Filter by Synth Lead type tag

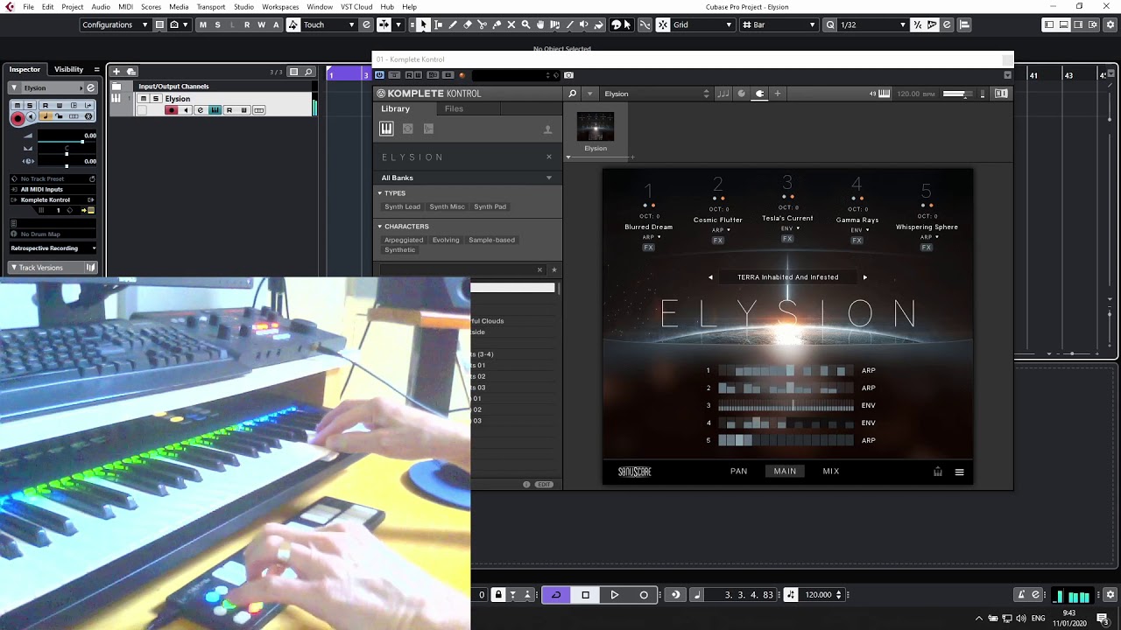point(402,206)
